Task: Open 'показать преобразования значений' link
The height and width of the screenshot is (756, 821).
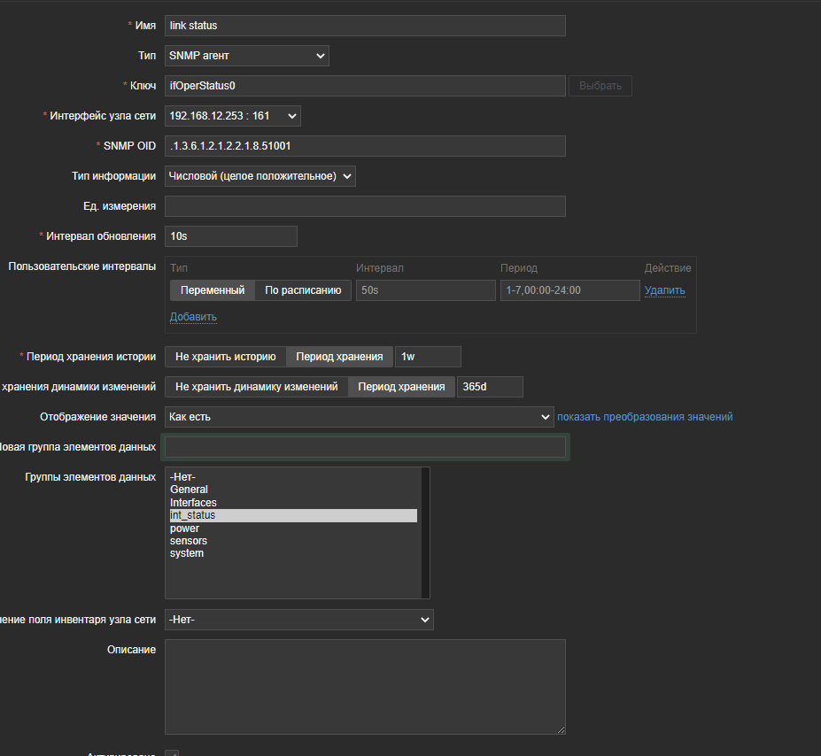Action: (x=645, y=417)
